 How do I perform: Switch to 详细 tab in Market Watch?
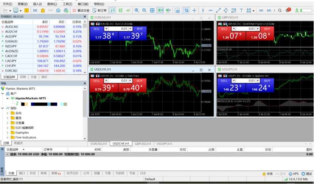click(23, 77)
